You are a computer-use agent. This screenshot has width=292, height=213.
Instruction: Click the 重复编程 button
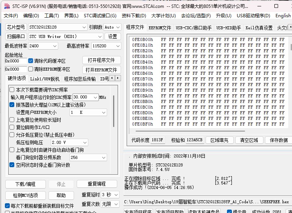tap(97, 184)
